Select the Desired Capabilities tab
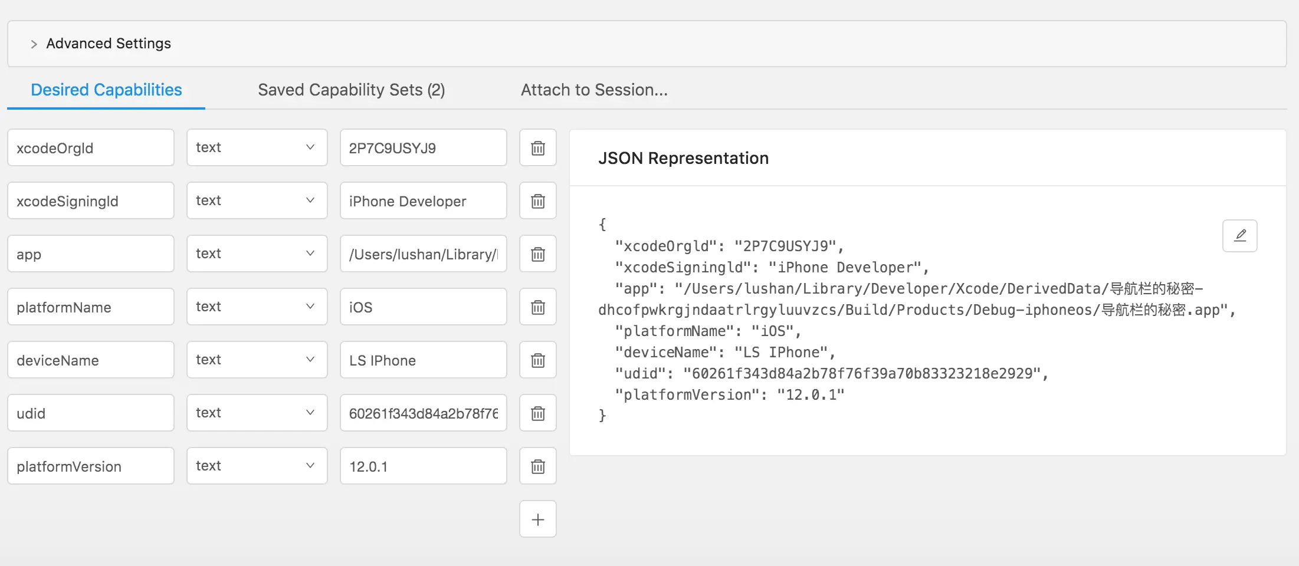The height and width of the screenshot is (566, 1299). tap(106, 90)
